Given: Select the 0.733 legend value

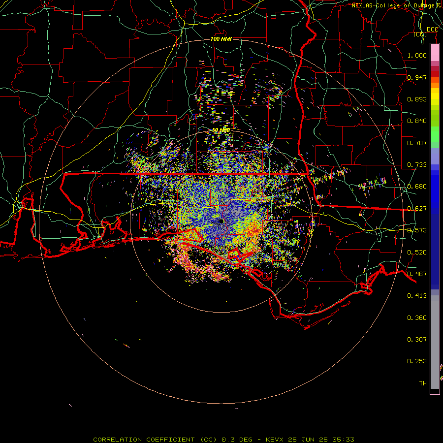Looking at the screenshot, I should (x=417, y=165).
